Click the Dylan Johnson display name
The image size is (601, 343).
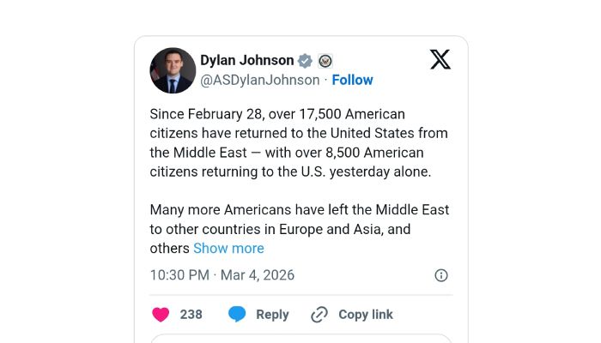[x=247, y=60]
